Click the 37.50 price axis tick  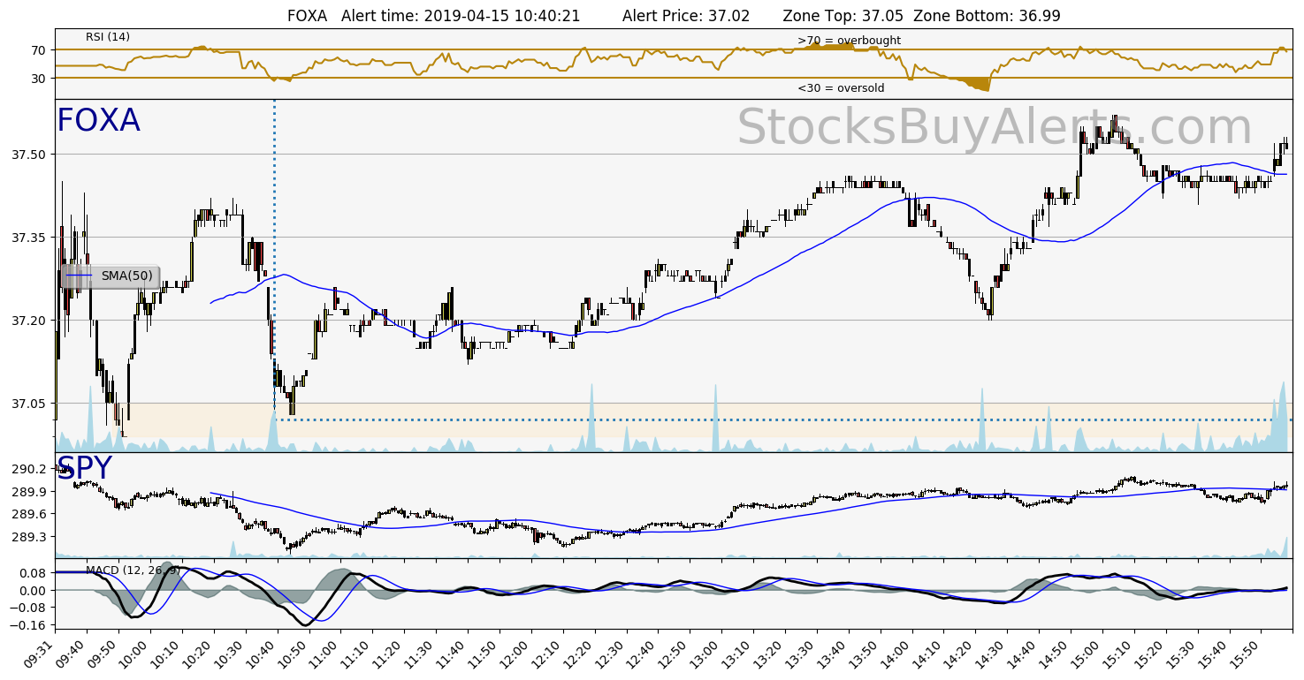tap(28, 155)
